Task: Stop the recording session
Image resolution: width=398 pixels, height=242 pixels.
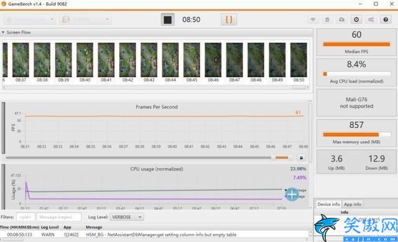Action: pos(167,19)
